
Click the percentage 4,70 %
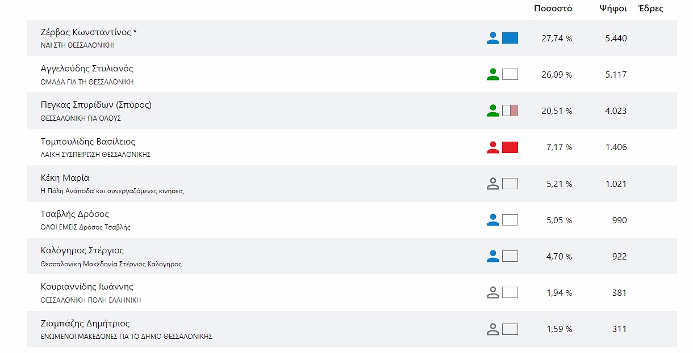pyautogui.click(x=559, y=257)
